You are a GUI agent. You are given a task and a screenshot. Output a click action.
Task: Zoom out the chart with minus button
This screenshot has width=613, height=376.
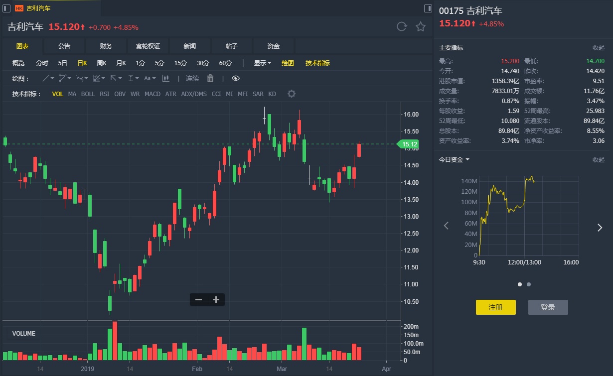pos(198,299)
